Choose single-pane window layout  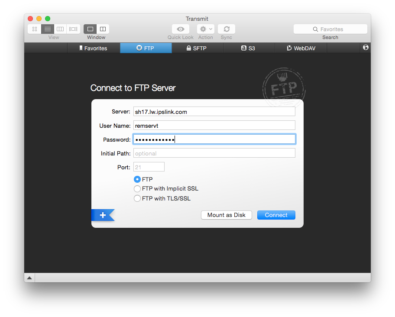pos(90,29)
